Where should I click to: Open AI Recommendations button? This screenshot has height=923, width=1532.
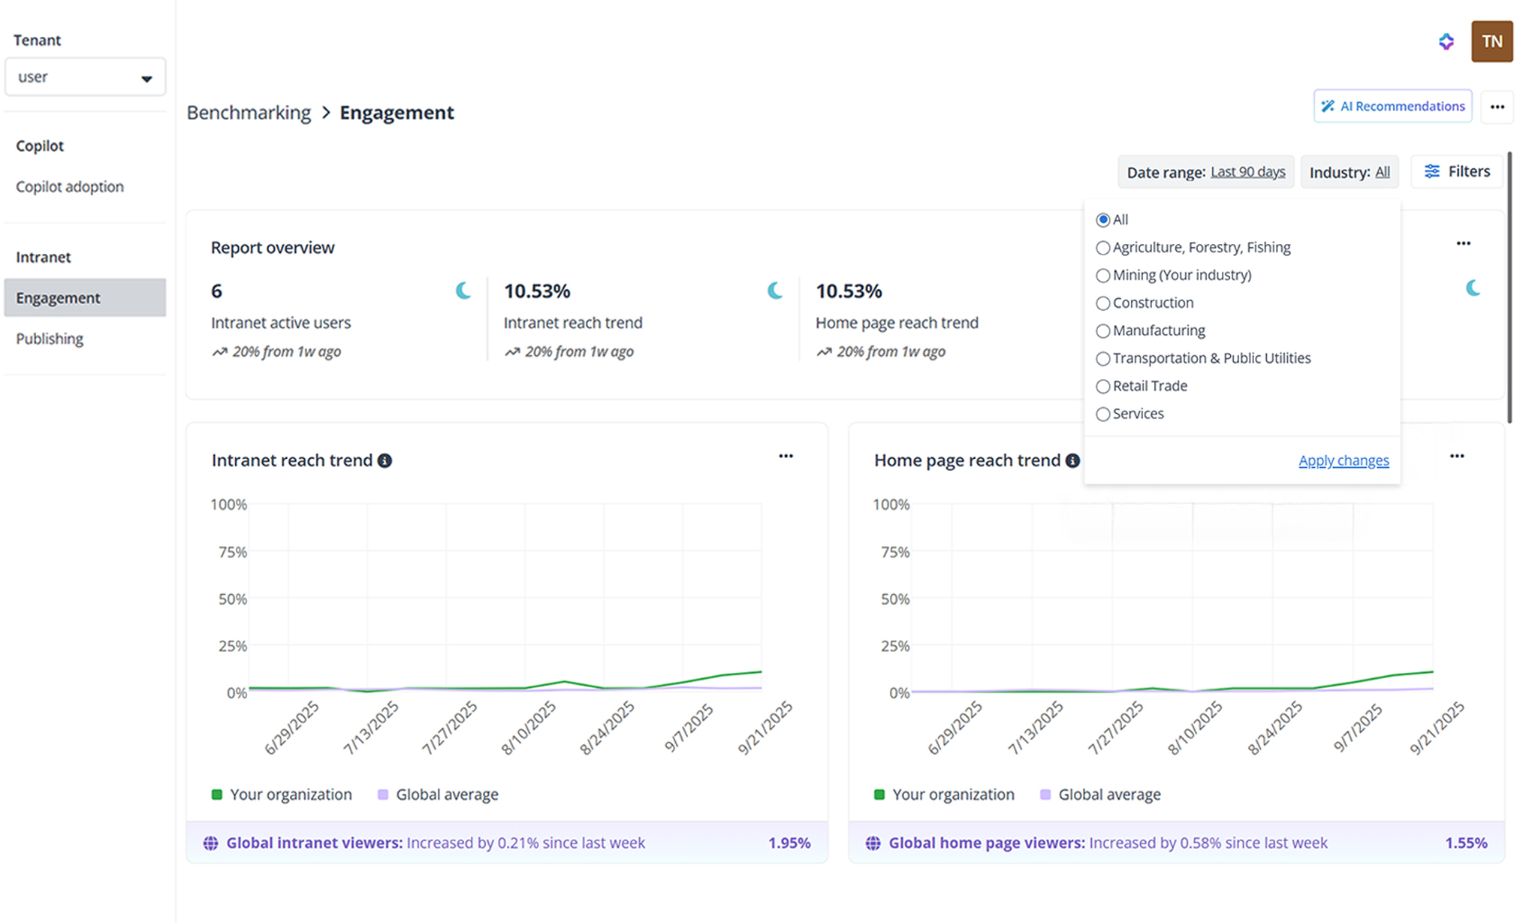pyautogui.click(x=1392, y=107)
